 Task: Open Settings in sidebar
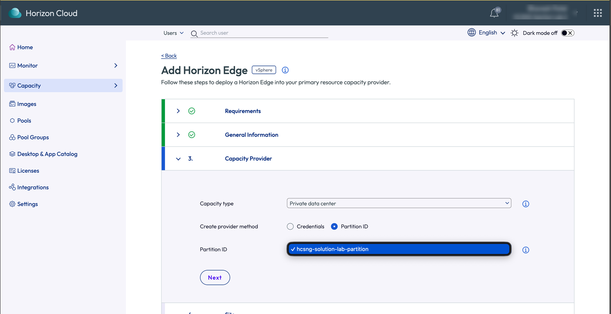coord(28,204)
